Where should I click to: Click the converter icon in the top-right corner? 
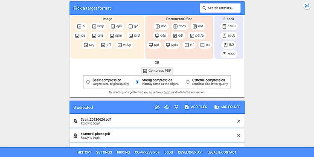[x=307, y=6]
